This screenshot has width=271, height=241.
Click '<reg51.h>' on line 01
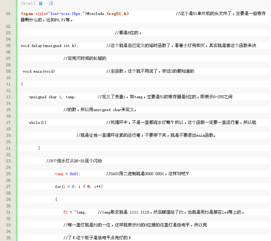point(118,14)
